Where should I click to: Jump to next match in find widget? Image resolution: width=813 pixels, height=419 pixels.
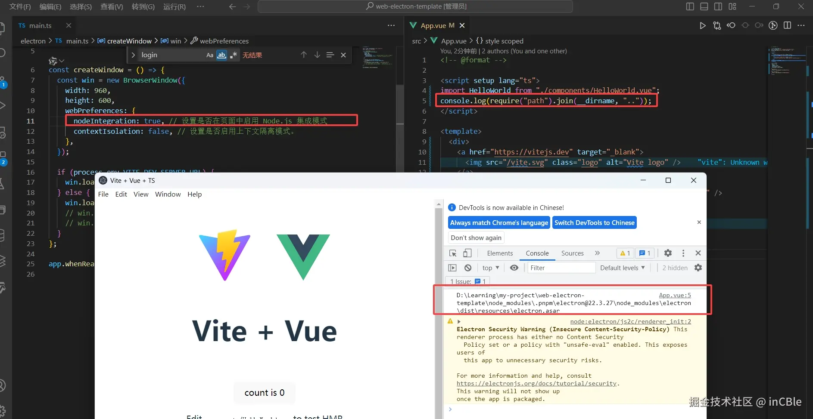click(x=317, y=55)
